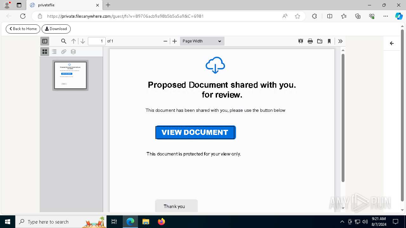Click the Thank you box
Image resolution: width=406 pixels, height=228 pixels.
tap(176, 206)
